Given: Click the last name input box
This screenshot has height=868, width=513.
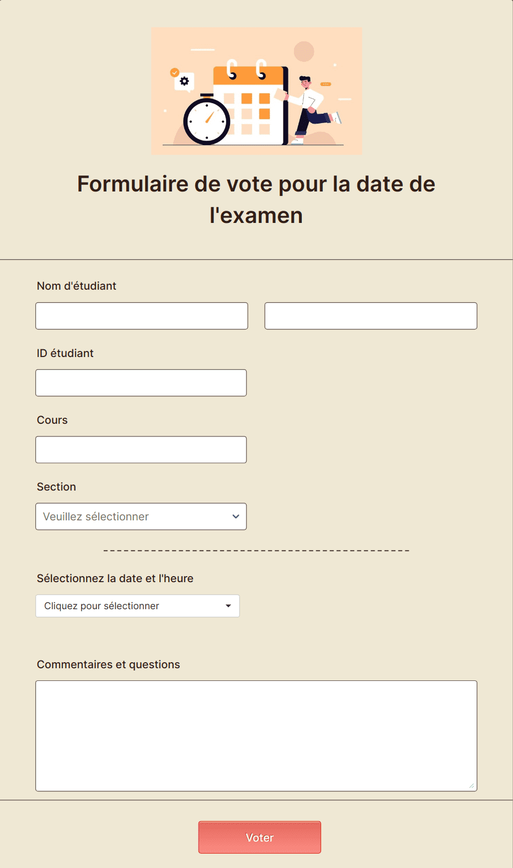Looking at the screenshot, I should (x=370, y=316).
